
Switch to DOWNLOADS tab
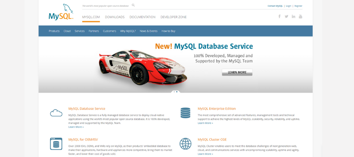(x=115, y=17)
